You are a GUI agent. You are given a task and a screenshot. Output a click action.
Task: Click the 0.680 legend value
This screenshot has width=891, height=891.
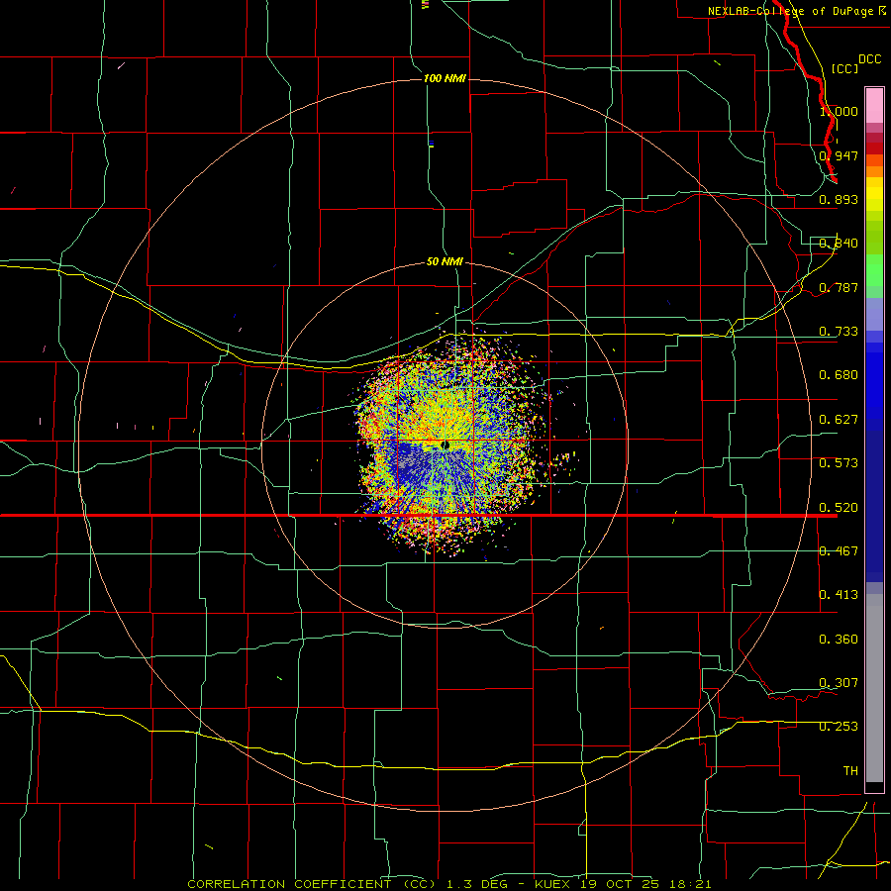tap(839, 375)
